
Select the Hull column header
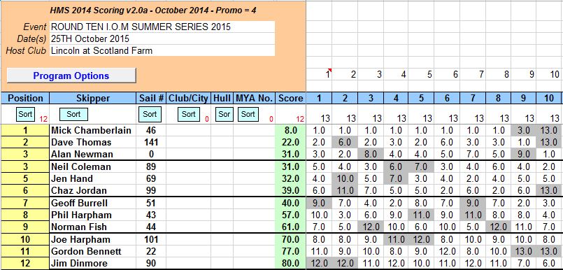pyautogui.click(x=222, y=98)
